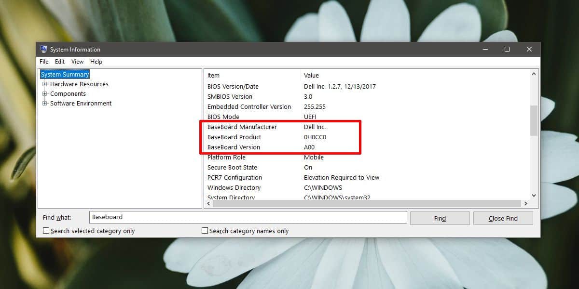Click the horizontal scrollbar right arrow
This screenshot has height=289, width=579.
point(525,204)
